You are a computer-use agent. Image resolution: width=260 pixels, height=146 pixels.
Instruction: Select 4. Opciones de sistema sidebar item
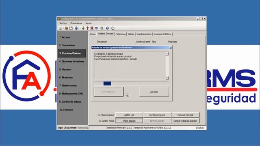point(72,61)
